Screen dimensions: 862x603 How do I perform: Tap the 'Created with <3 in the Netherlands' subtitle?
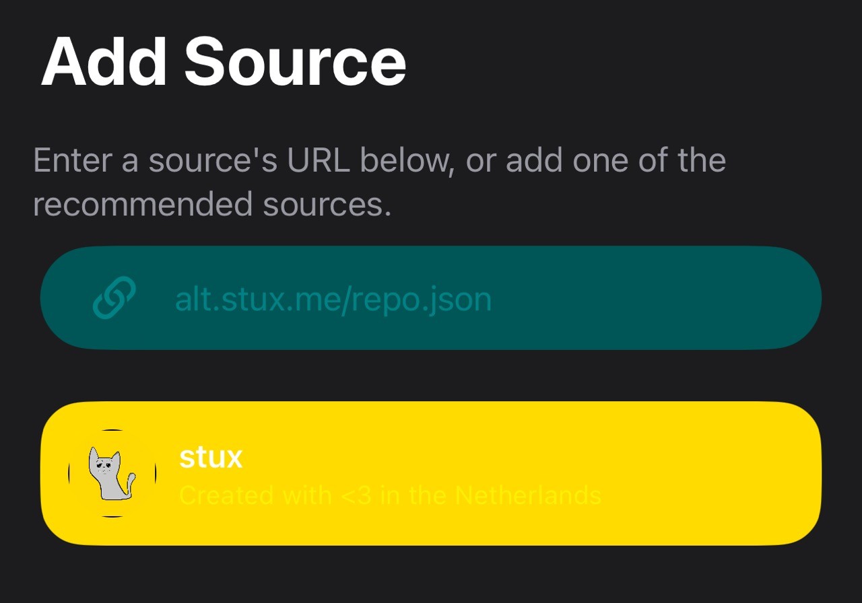tap(390, 496)
